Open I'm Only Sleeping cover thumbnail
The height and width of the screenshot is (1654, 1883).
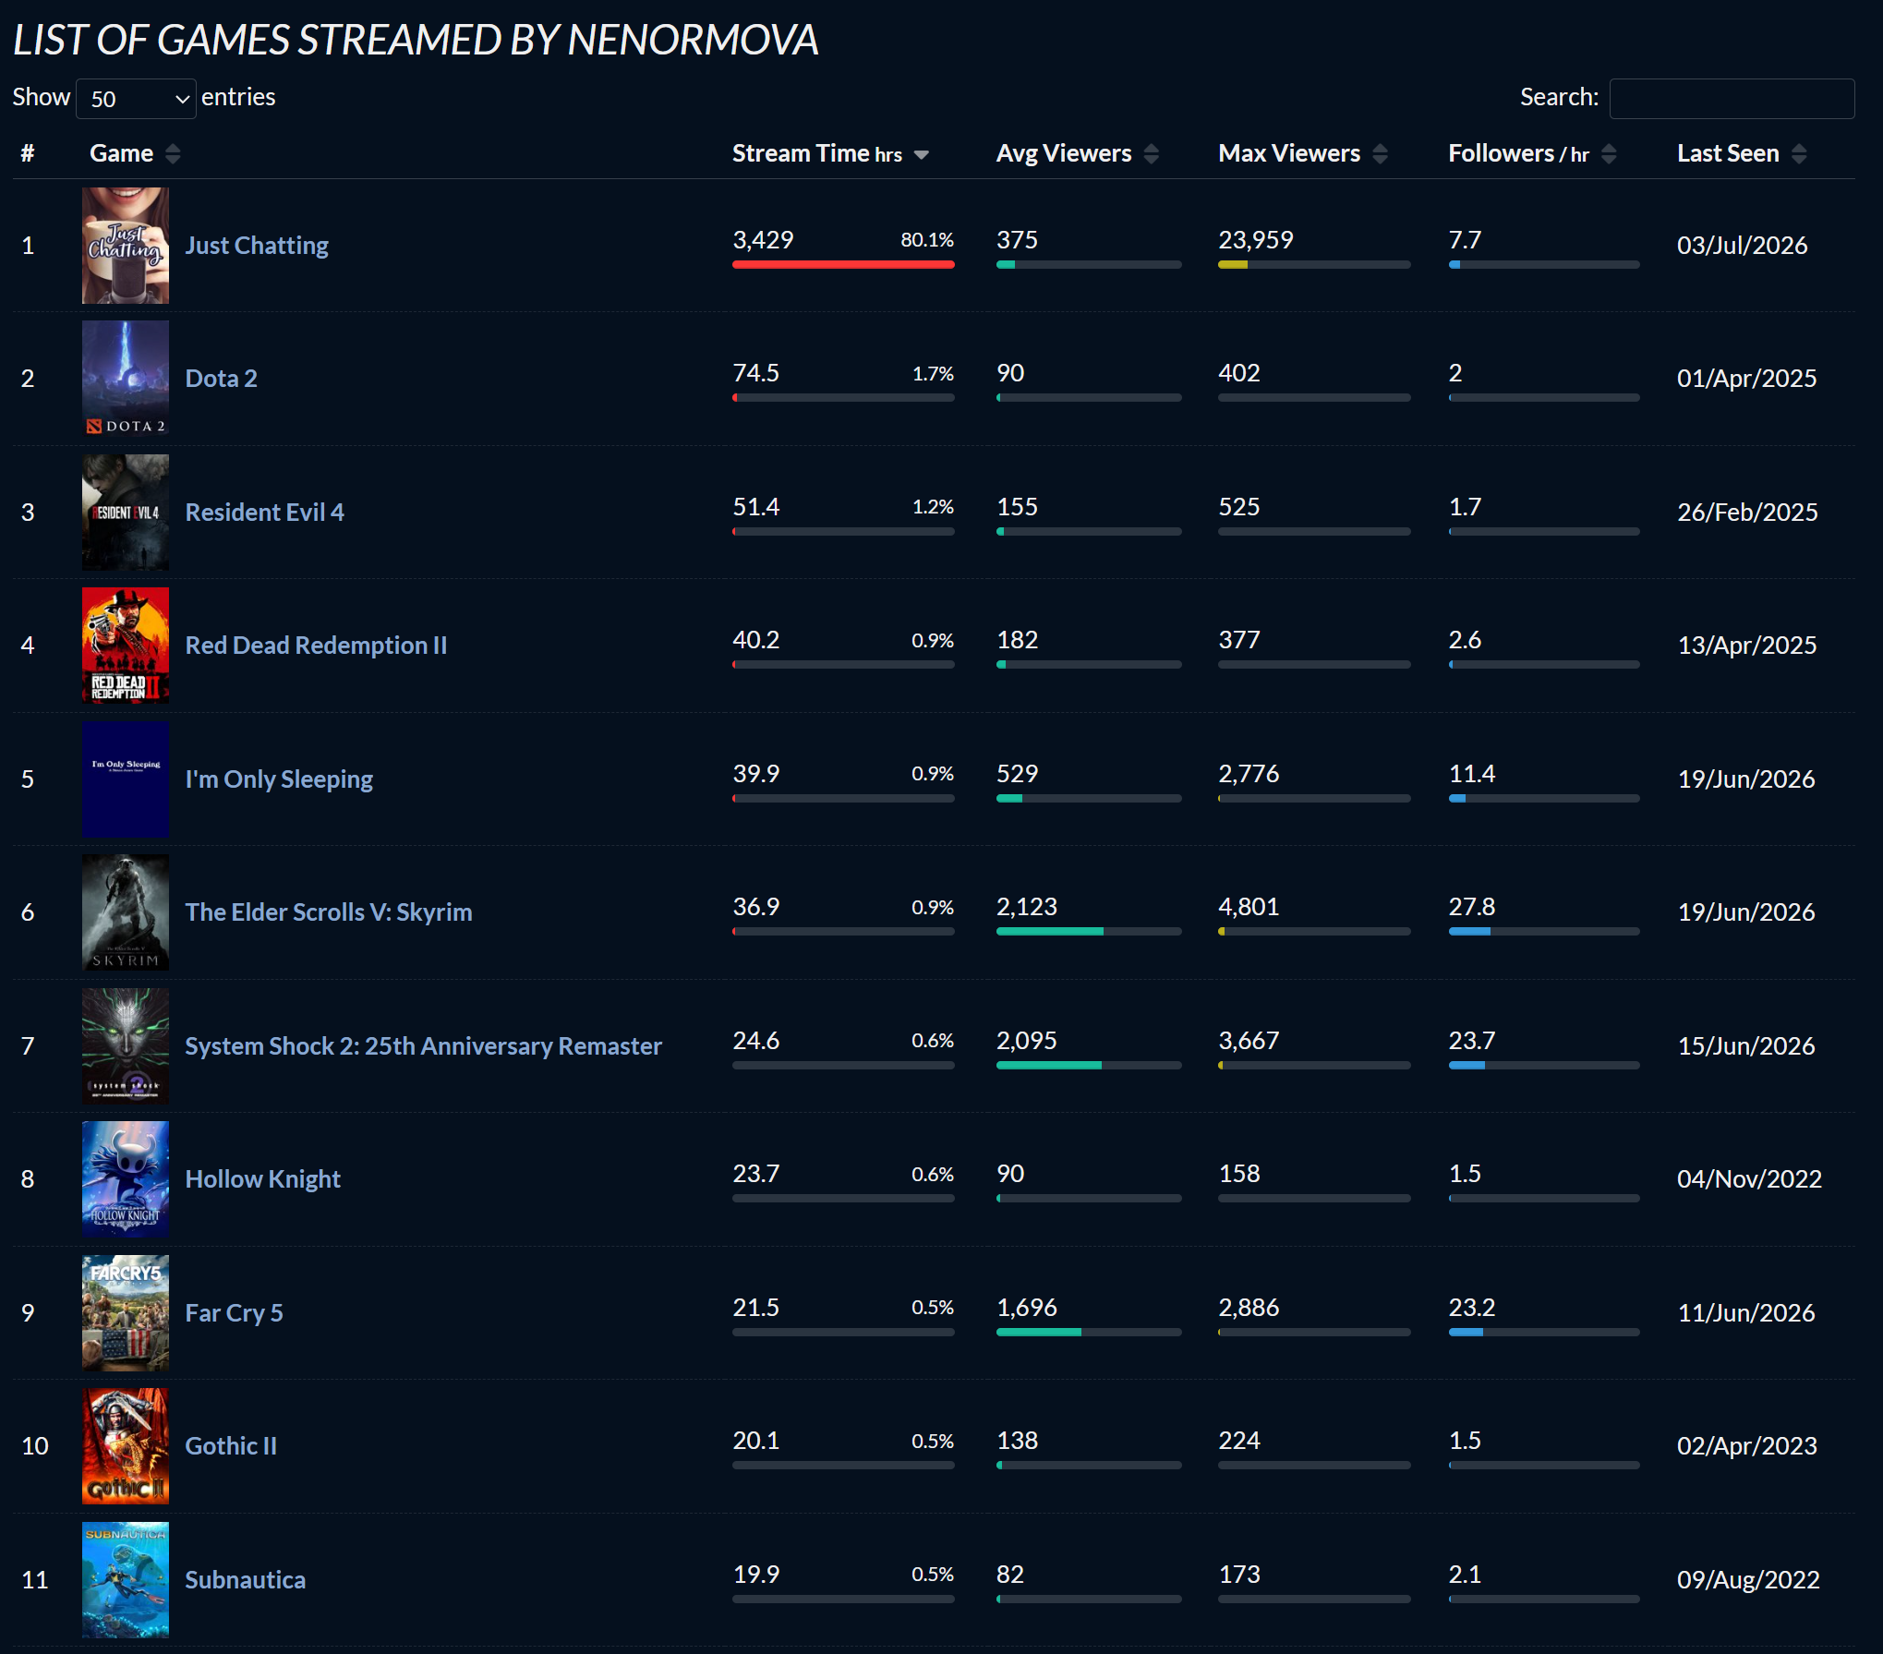126,779
